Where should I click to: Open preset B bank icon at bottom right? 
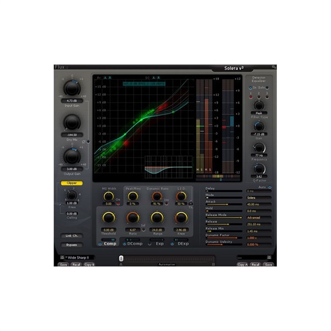coord(269,257)
